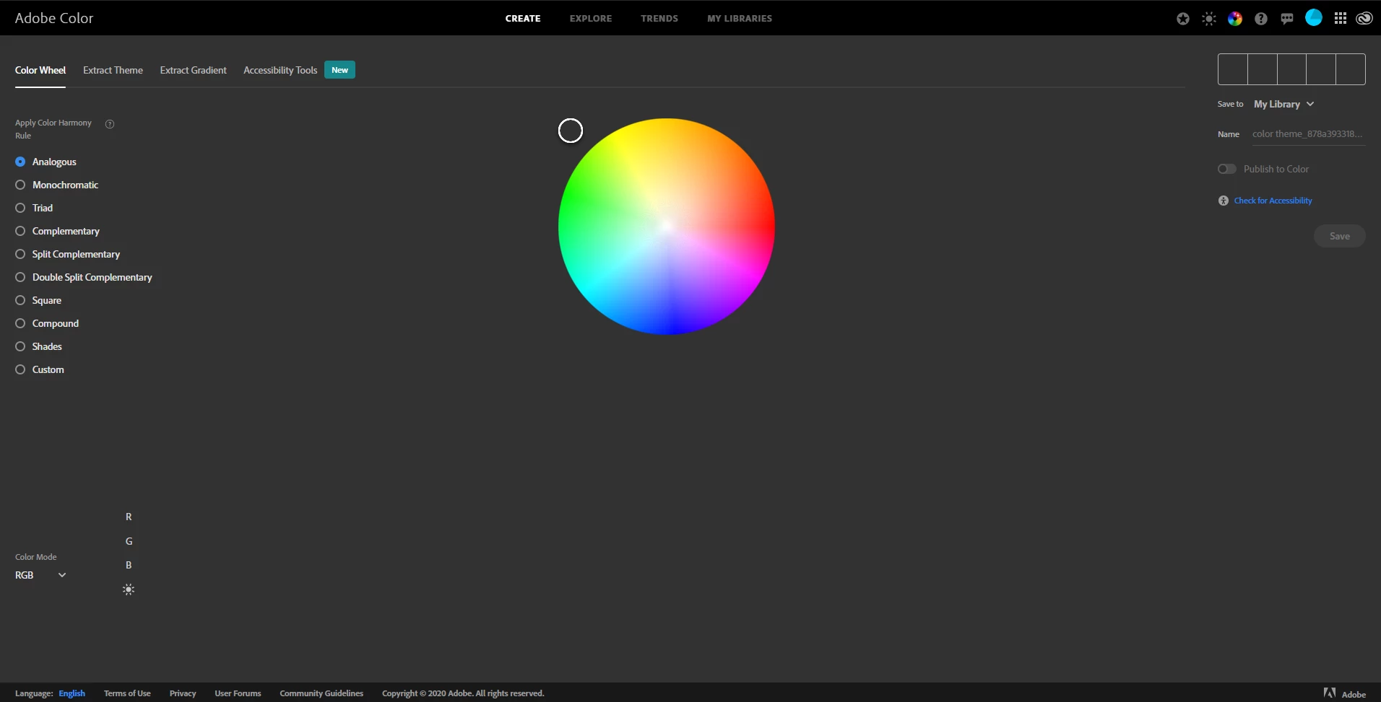Open the Terms of Use link
The width and height of the screenshot is (1381, 702).
point(127,693)
